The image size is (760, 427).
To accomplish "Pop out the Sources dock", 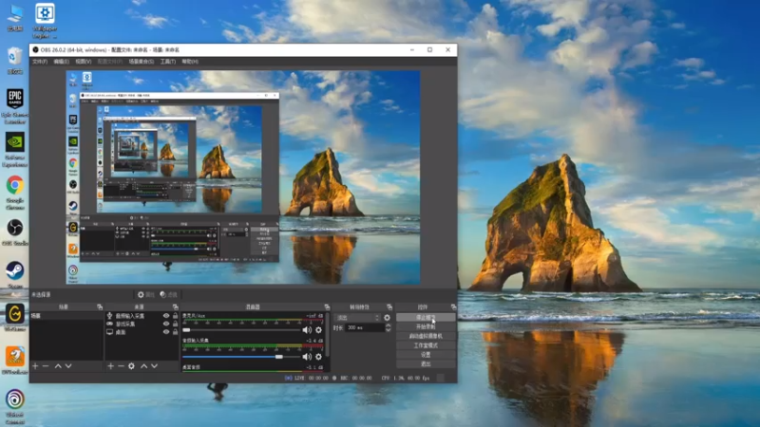I will pos(175,306).
